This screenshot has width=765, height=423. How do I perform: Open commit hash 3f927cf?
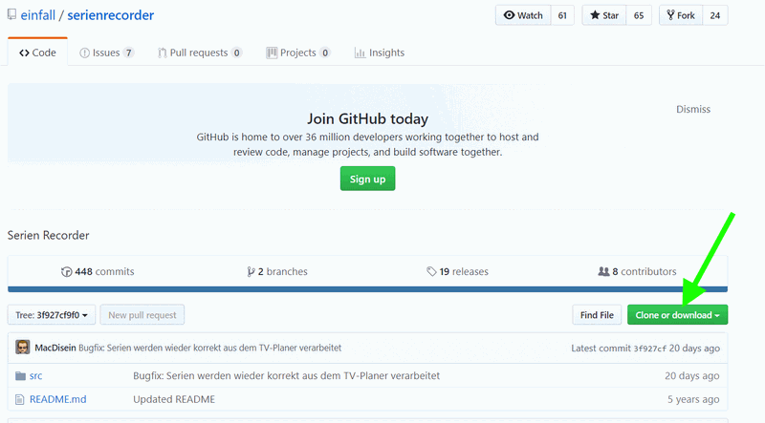pos(649,349)
